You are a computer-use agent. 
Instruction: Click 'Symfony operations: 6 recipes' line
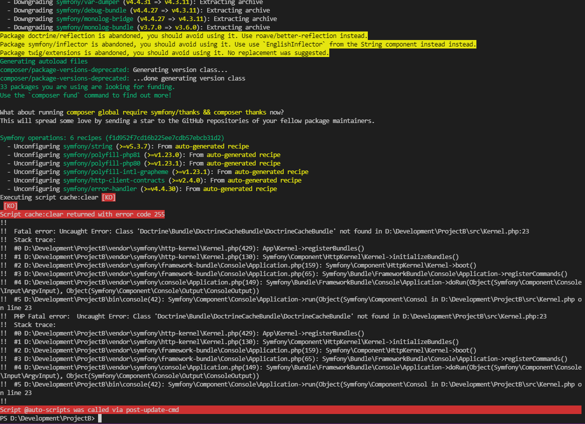[112, 137]
